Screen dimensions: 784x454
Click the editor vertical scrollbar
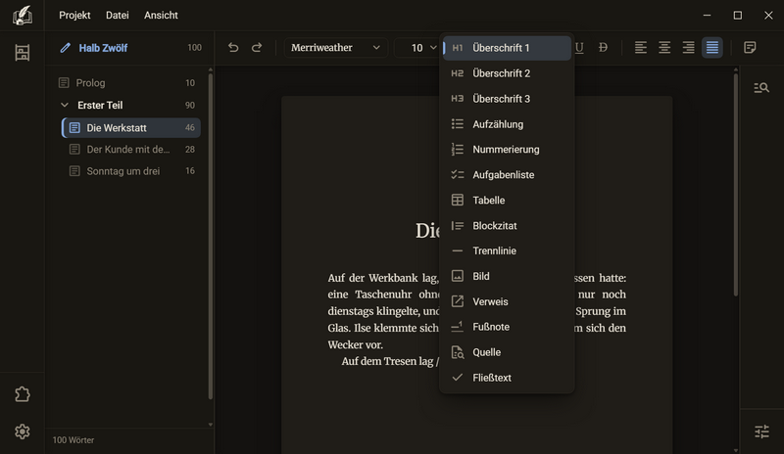[736, 185]
